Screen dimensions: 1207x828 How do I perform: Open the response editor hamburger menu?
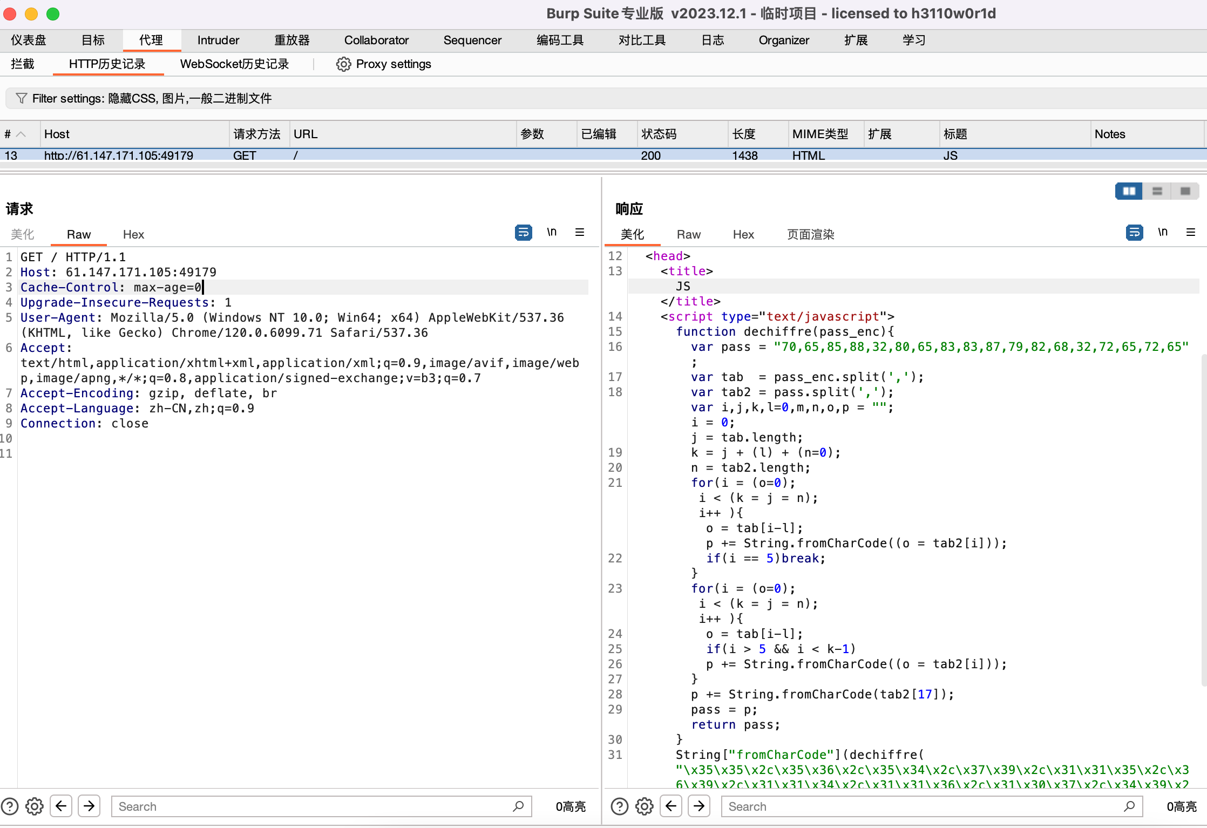point(1192,232)
